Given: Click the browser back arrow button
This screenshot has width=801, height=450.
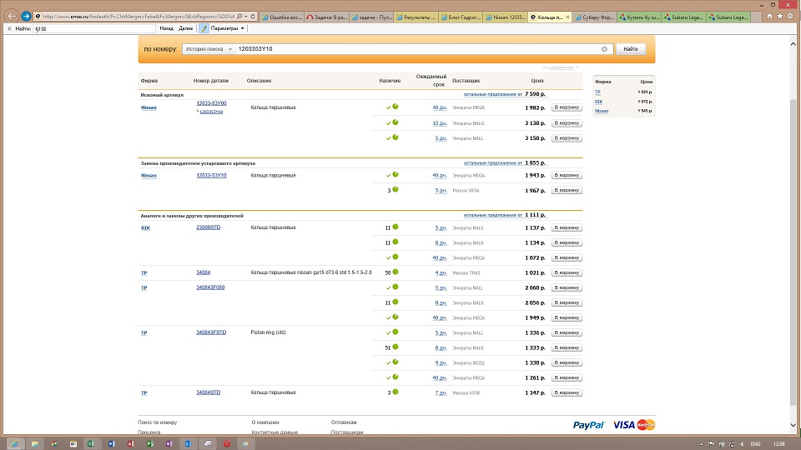Looking at the screenshot, I should [x=11, y=16].
